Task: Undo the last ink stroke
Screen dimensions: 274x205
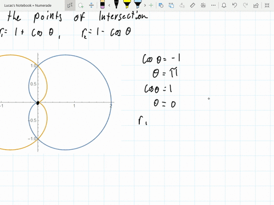Action: pyautogui.click(x=235, y=5)
